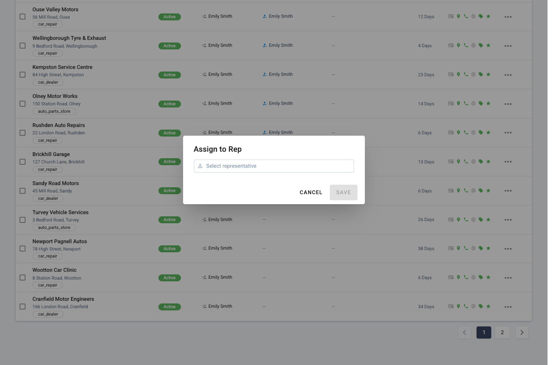Open the three-dot menu for Cranfield Motor Engineers

click(508, 307)
